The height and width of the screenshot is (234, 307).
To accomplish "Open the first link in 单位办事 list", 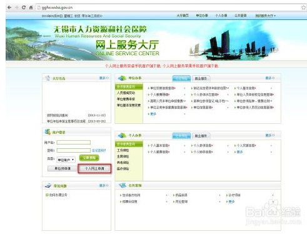I will point(163,88).
